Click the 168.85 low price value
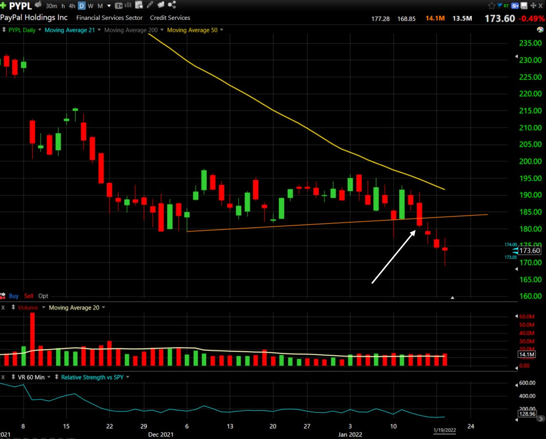 (407, 19)
